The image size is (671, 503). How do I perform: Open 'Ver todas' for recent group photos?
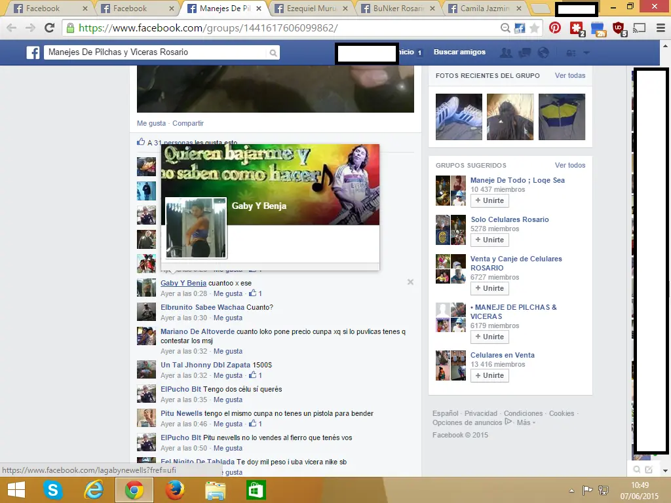tap(569, 75)
